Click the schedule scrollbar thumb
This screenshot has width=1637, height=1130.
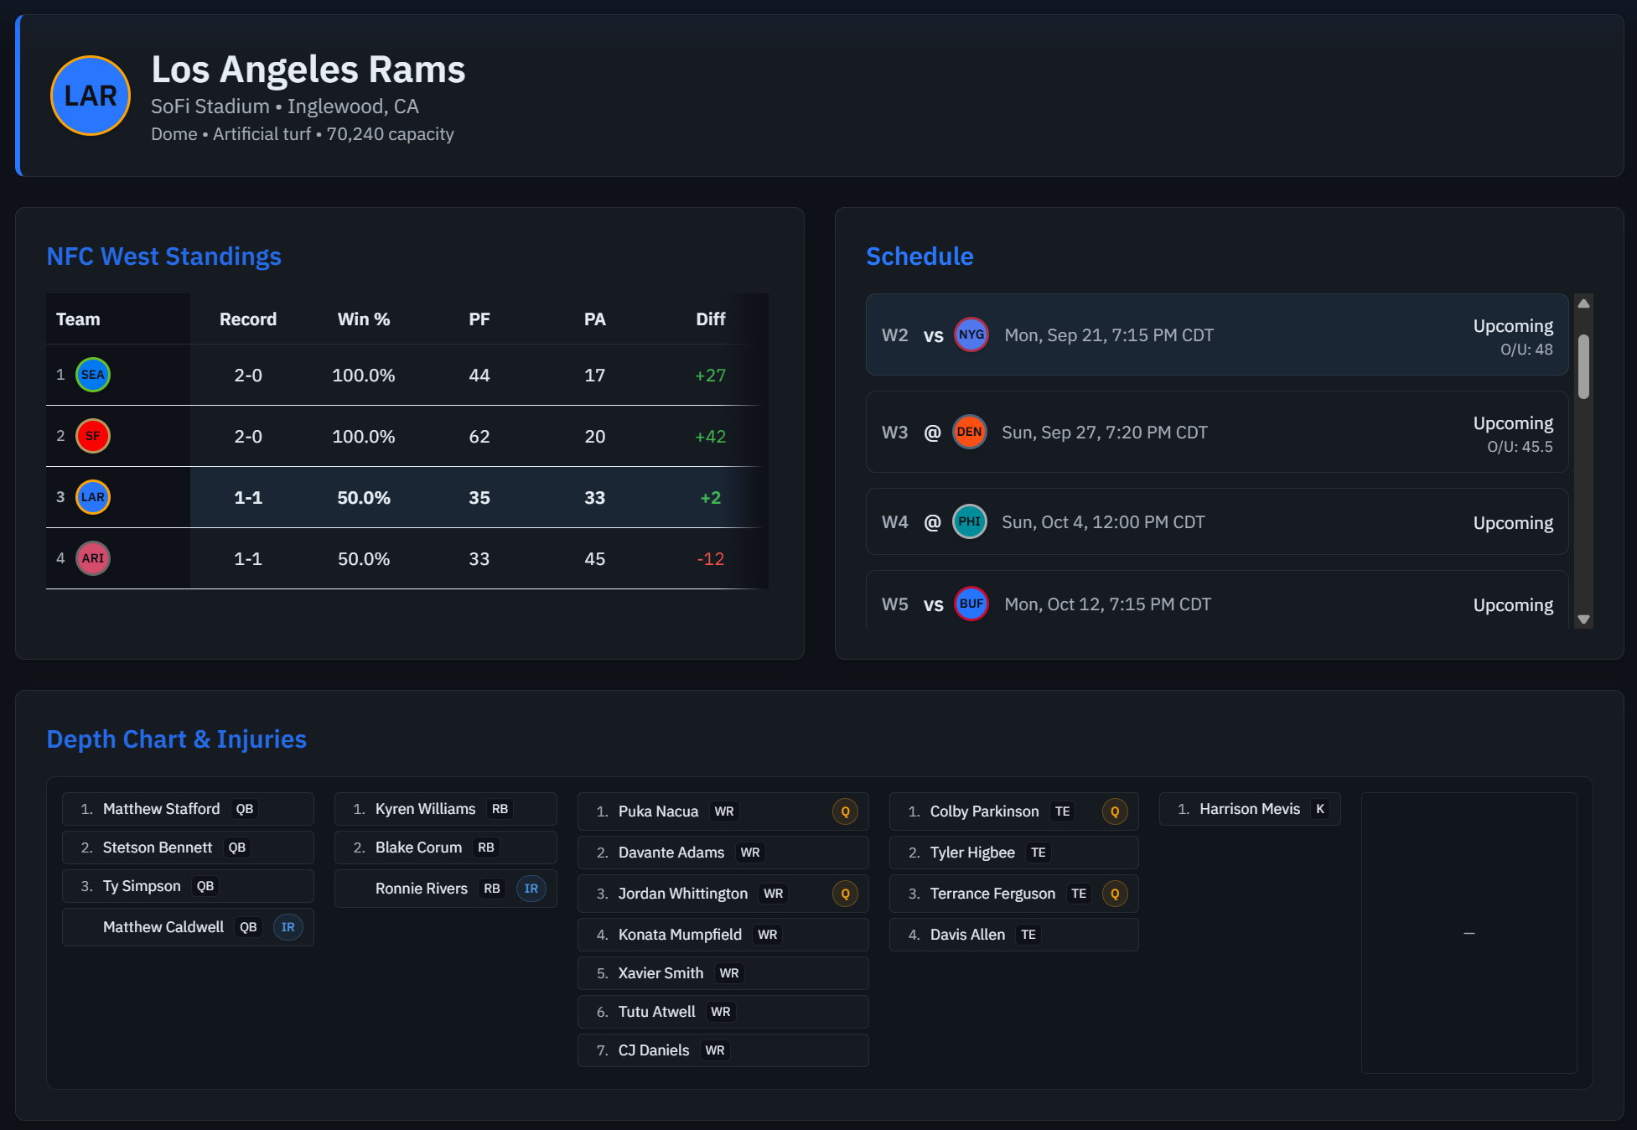coord(1583,366)
